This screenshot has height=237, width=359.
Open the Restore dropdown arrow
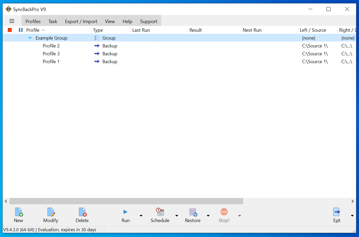208,216
